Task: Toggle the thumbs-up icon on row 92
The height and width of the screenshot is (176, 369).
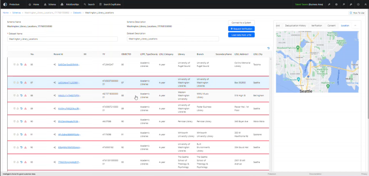Action: tap(18, 147)
